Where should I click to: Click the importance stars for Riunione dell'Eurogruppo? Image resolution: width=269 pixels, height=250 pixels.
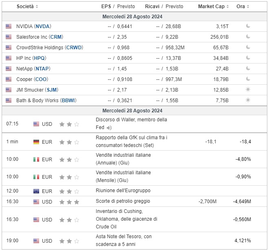pos(69,191)
